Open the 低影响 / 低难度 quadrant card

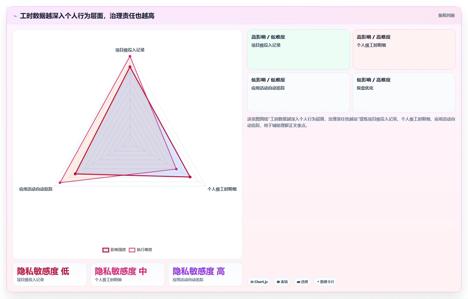click(x=298, y=92)
